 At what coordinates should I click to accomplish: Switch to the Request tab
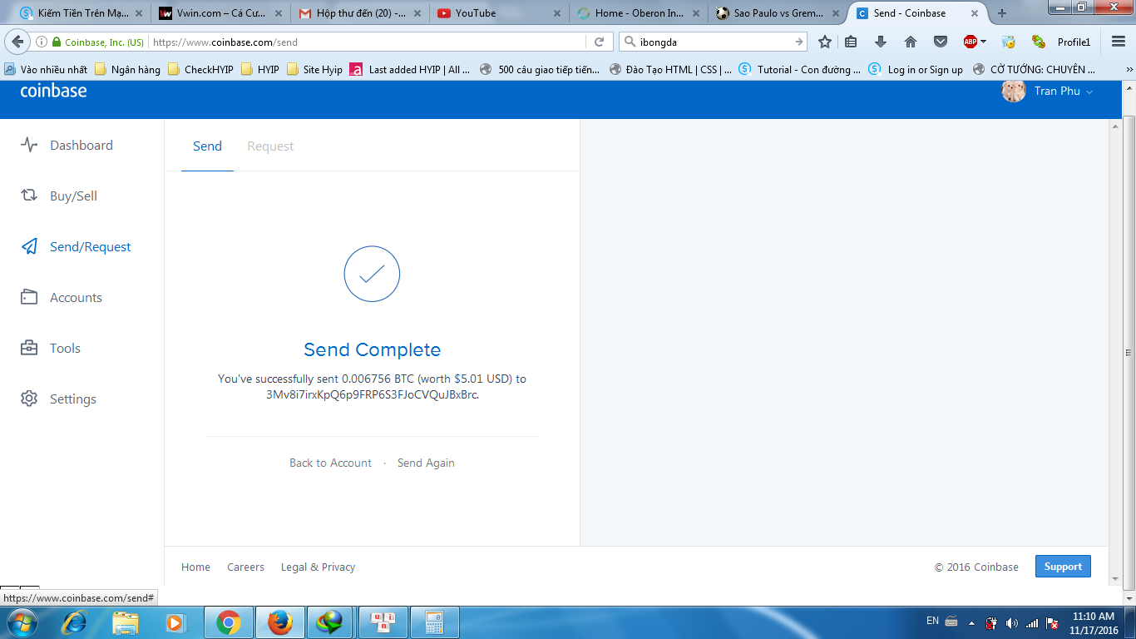tap(270, 146)
